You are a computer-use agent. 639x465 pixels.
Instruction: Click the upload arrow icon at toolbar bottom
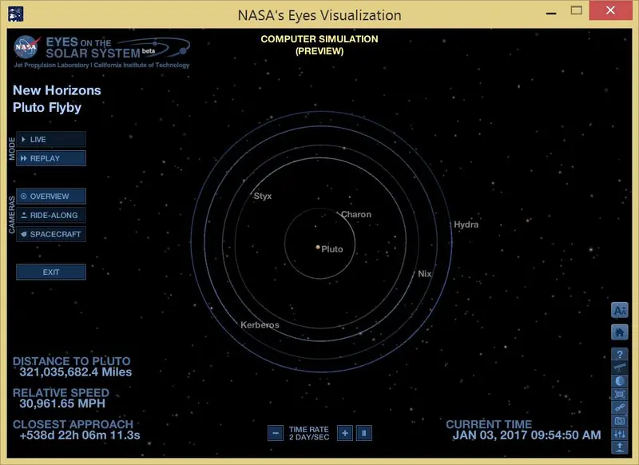pos(620,447)
